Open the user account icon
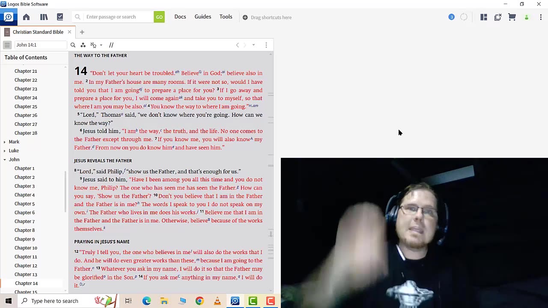 point(527,18)
